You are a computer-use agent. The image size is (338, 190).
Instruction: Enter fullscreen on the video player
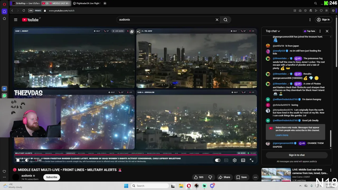pos(251,160)
